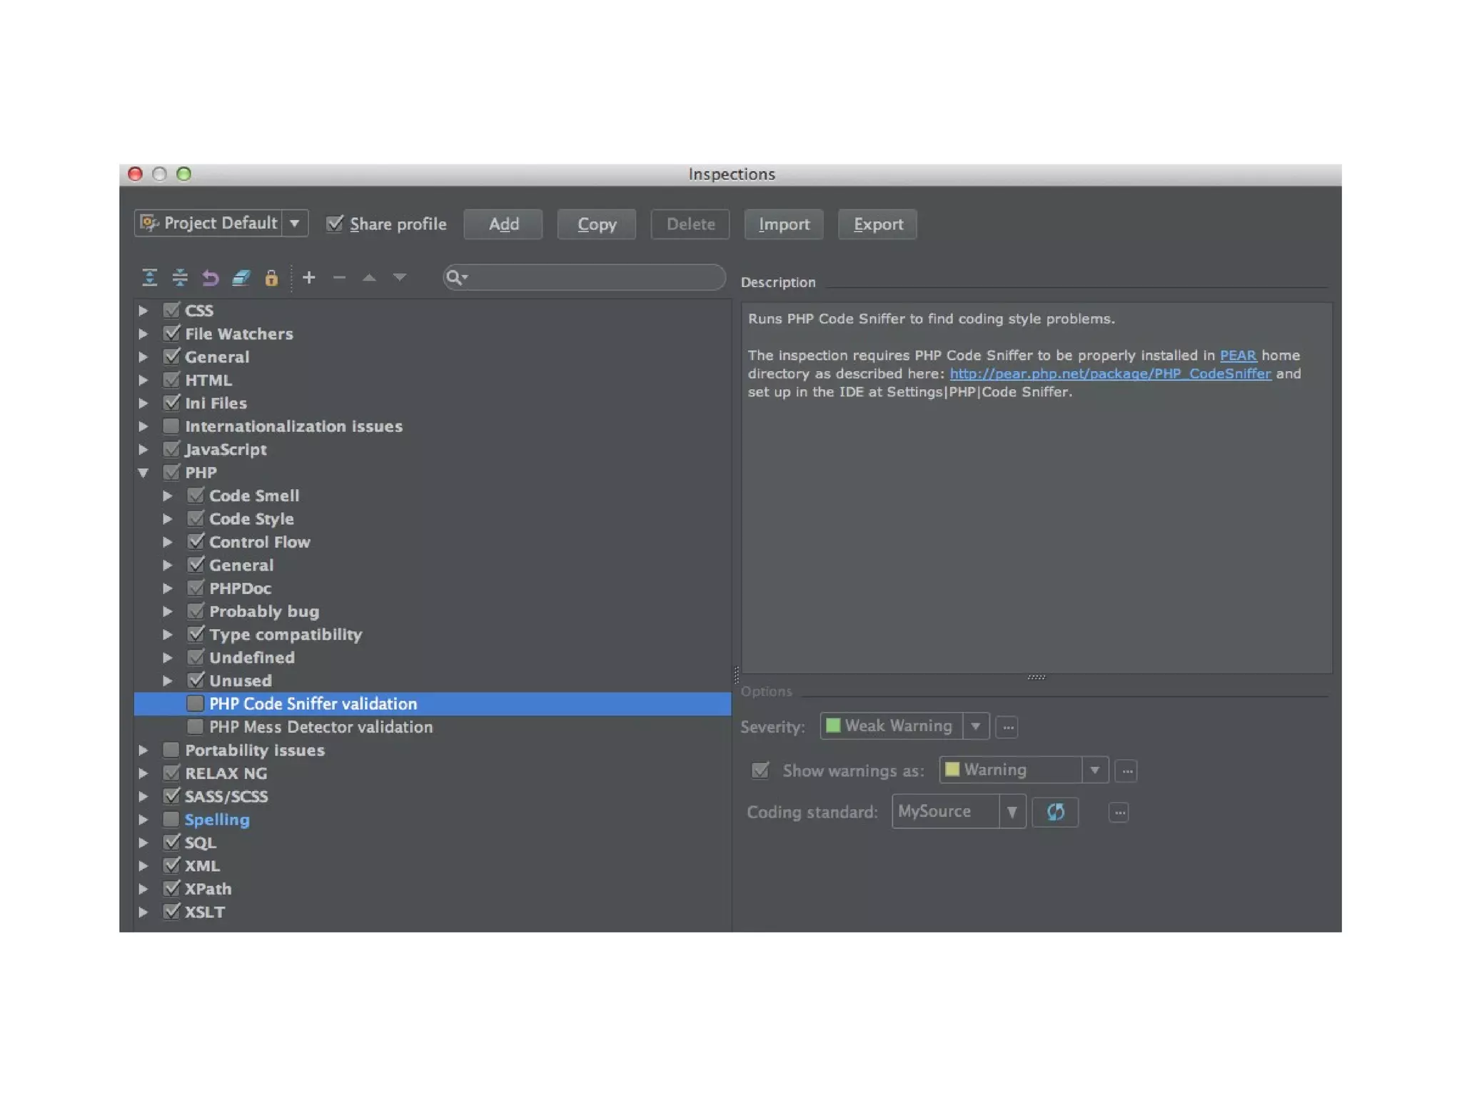Click the eraser icon in the toolbar
Image resolution: width=1462 pixels, height=1096 pixels.
click(241, 277)
